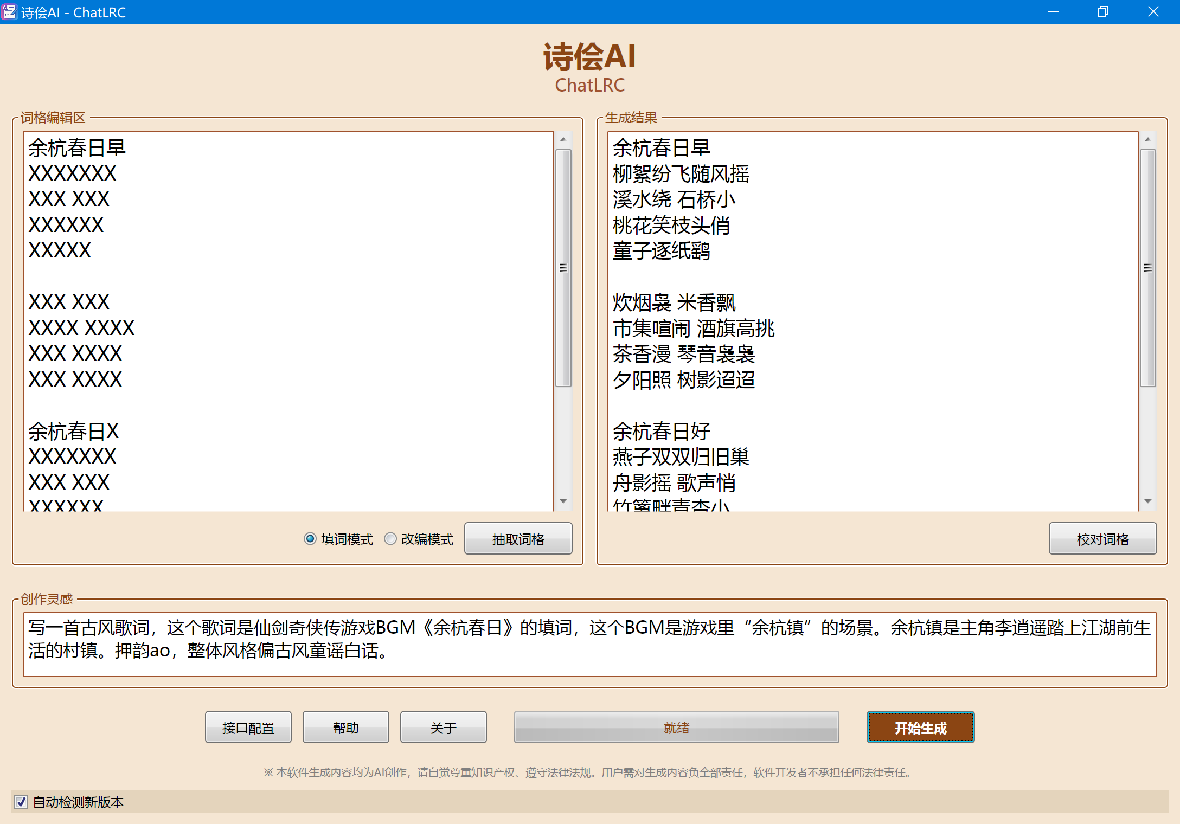The image size is (1180, 824).
Task: Click the 词格编辑区 scrollbar thumb
Action: click(x=563, y=268)
